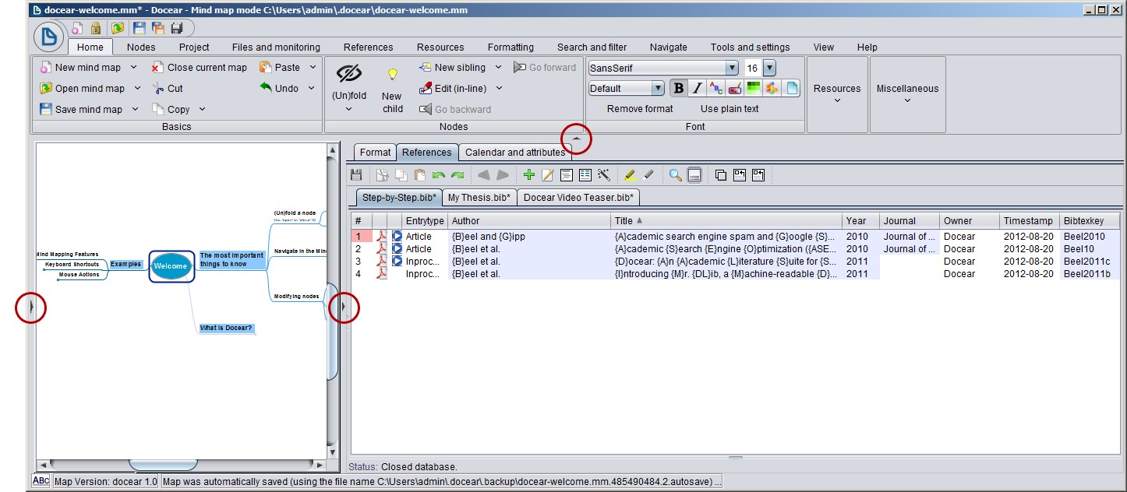1127x492 pixels.
Task: Toggle bold font formatting
Action: (x=678, y=88)
